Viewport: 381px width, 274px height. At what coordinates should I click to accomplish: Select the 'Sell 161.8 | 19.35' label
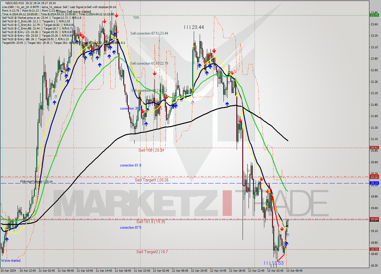(151, 222)
